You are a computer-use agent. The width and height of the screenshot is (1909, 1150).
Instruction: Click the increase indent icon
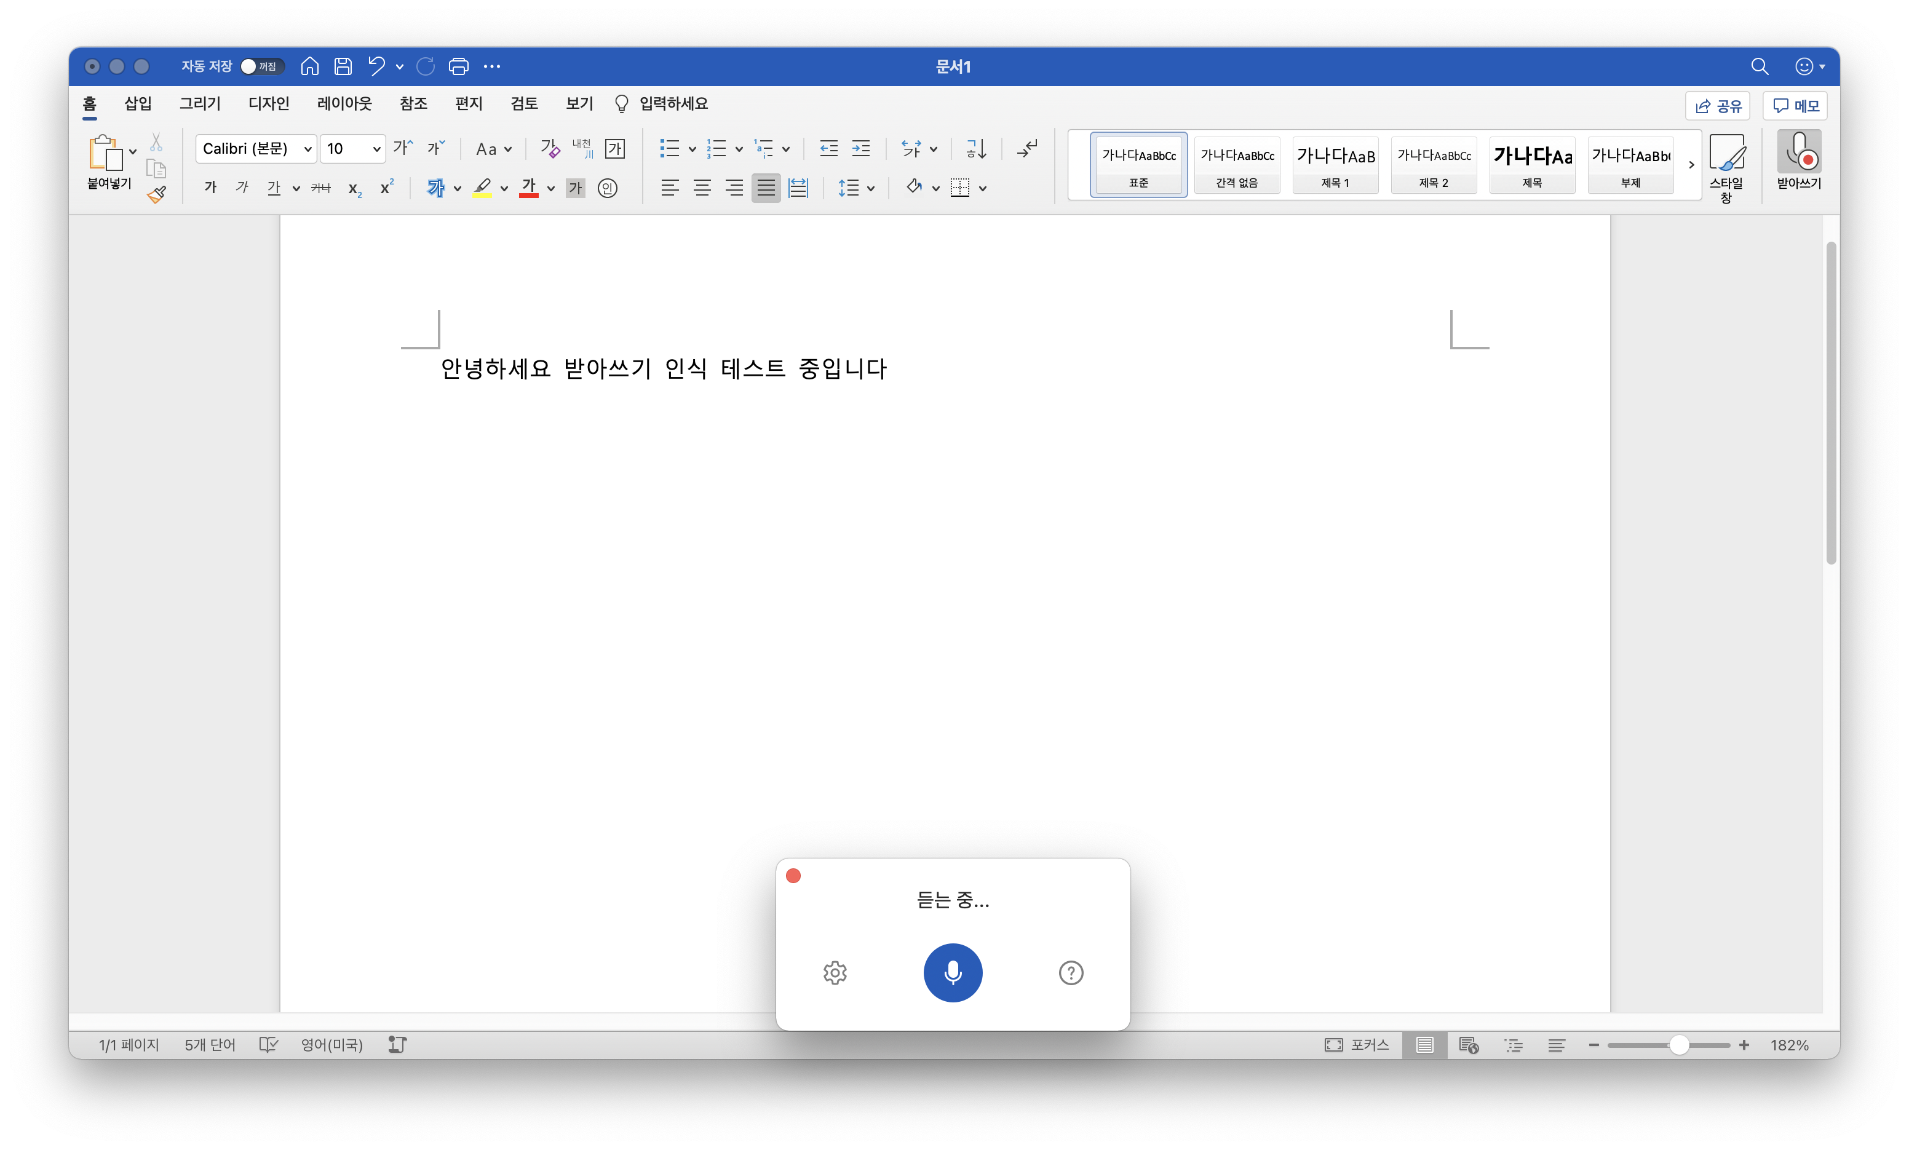click(861, 148)
